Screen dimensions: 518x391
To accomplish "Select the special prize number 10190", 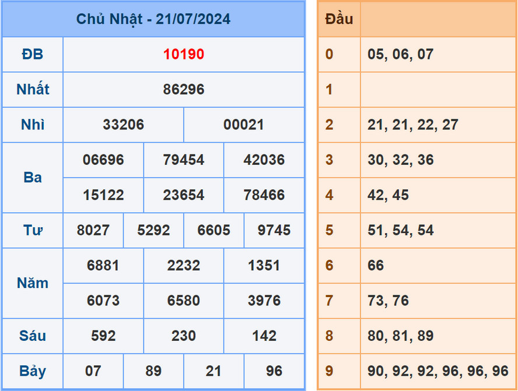I will coord(183,54).
